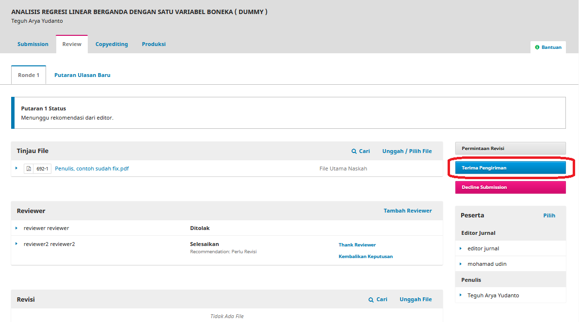This screenshot has height=322, width=579.
Task: Click the PDF file icon for 692-1
Action: [x=29, y=169]
